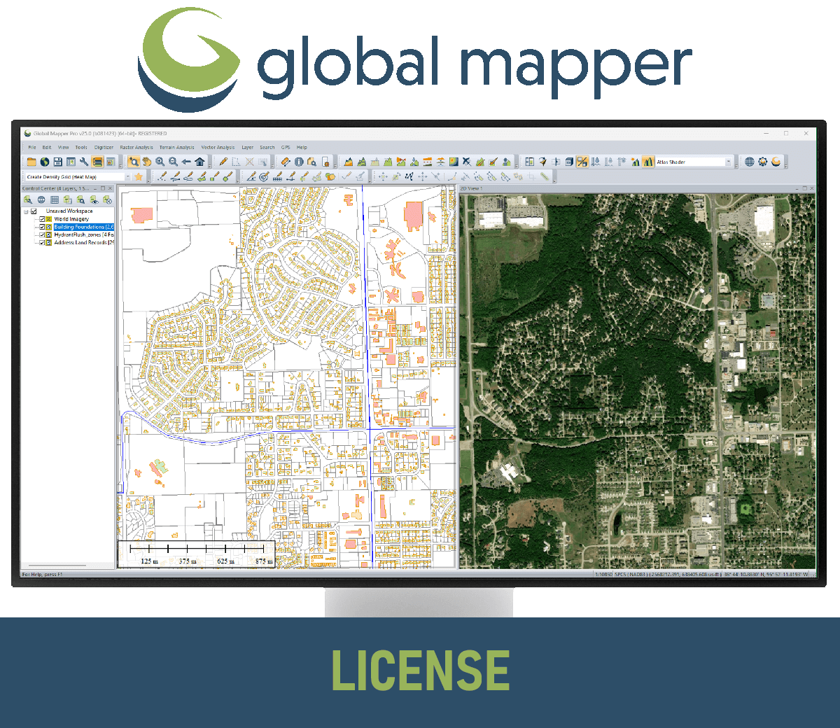Image resolution: width=840 pixels, height=728 pixels.
Task: Click the Open Data File folder icon
Action: (x=31, y=162)
